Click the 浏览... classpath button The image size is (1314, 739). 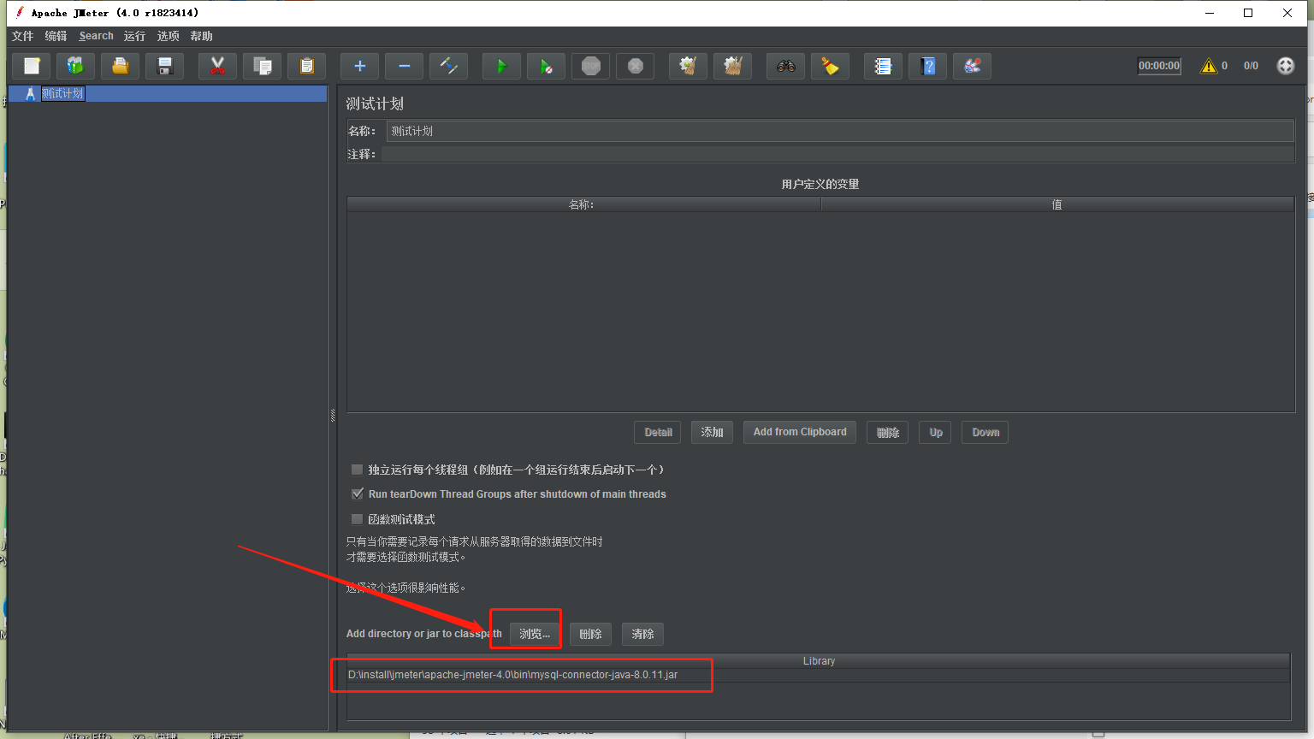point(535,634)
